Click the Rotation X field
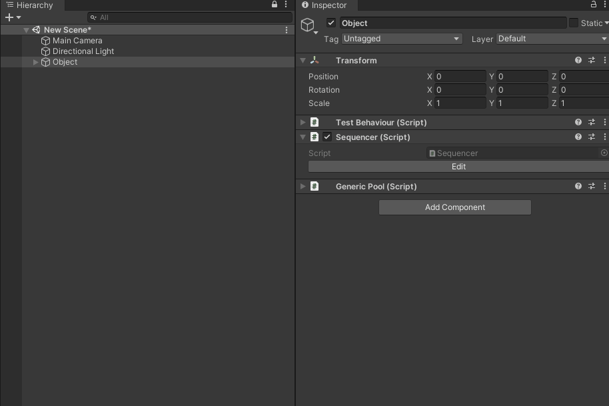 click(460, 90)
